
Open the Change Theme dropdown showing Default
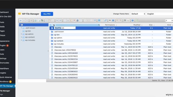tap(138, 14)
